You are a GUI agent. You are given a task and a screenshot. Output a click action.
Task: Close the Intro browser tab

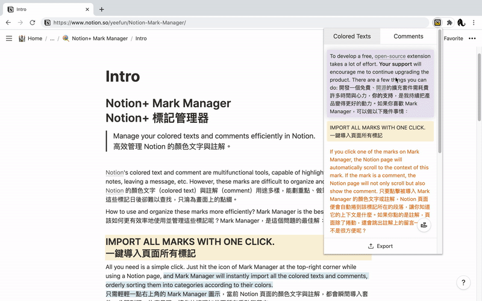coord(87,9)
